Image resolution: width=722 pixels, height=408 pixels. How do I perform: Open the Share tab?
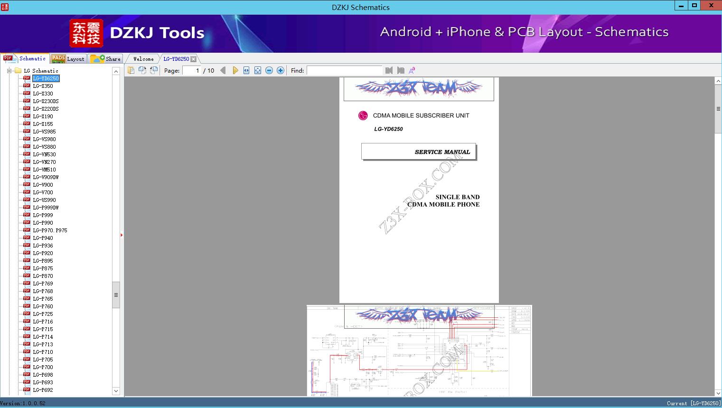(106, 59)
